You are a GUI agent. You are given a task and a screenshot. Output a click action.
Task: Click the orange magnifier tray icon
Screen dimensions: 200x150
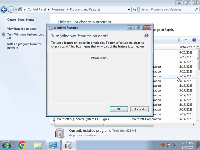tap(163, 145)
